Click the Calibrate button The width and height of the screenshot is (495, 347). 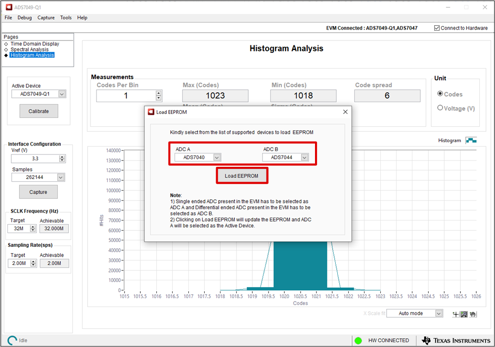tap(39, 111)
